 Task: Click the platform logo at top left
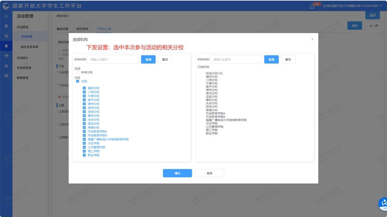tap(6, 6)
